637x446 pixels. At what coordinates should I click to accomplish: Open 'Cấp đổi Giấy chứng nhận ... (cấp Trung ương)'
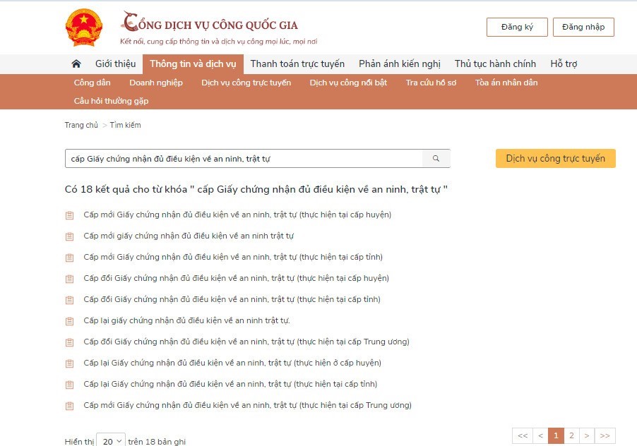pos(246,342)
